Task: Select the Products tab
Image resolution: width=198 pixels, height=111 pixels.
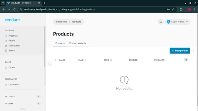Action: coord(60,43)
